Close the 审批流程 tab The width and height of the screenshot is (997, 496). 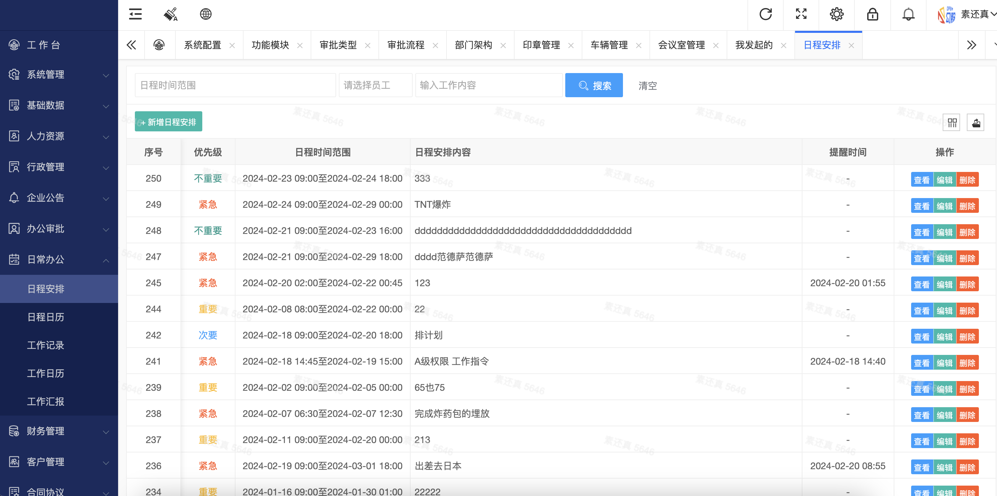coord(435,46)
